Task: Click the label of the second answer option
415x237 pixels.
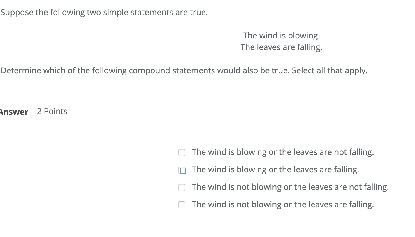Action: click(x=275, y=169)
